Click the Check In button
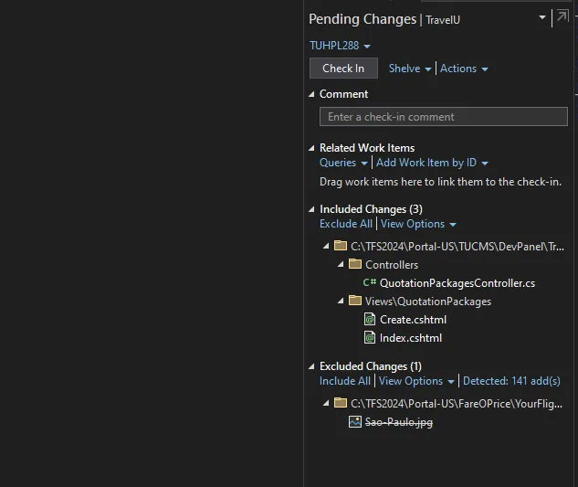The image size is (578, 487). pyautogui.click(x=343, y=69)
